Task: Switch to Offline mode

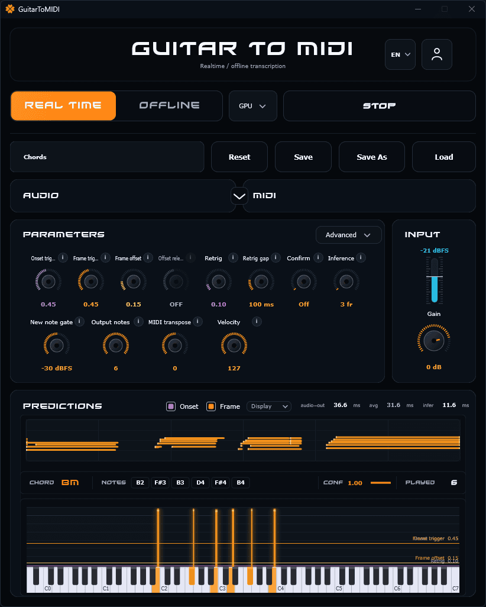Action: (x=169, y=106)
